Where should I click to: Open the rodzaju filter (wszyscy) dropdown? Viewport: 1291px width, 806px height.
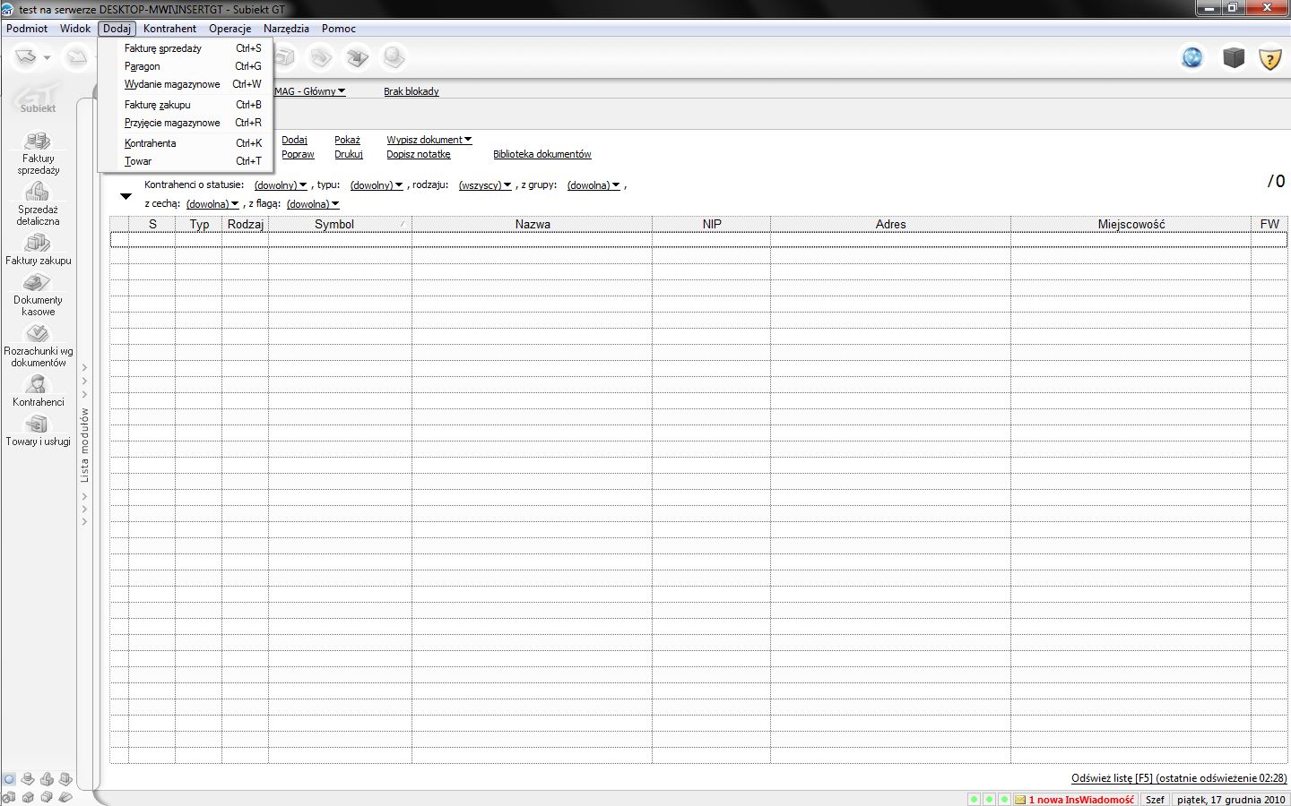pos(485,185)
